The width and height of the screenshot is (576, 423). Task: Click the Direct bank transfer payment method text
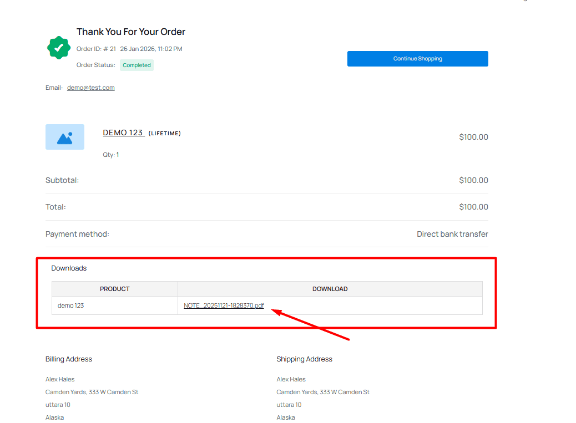pos(452,233)
